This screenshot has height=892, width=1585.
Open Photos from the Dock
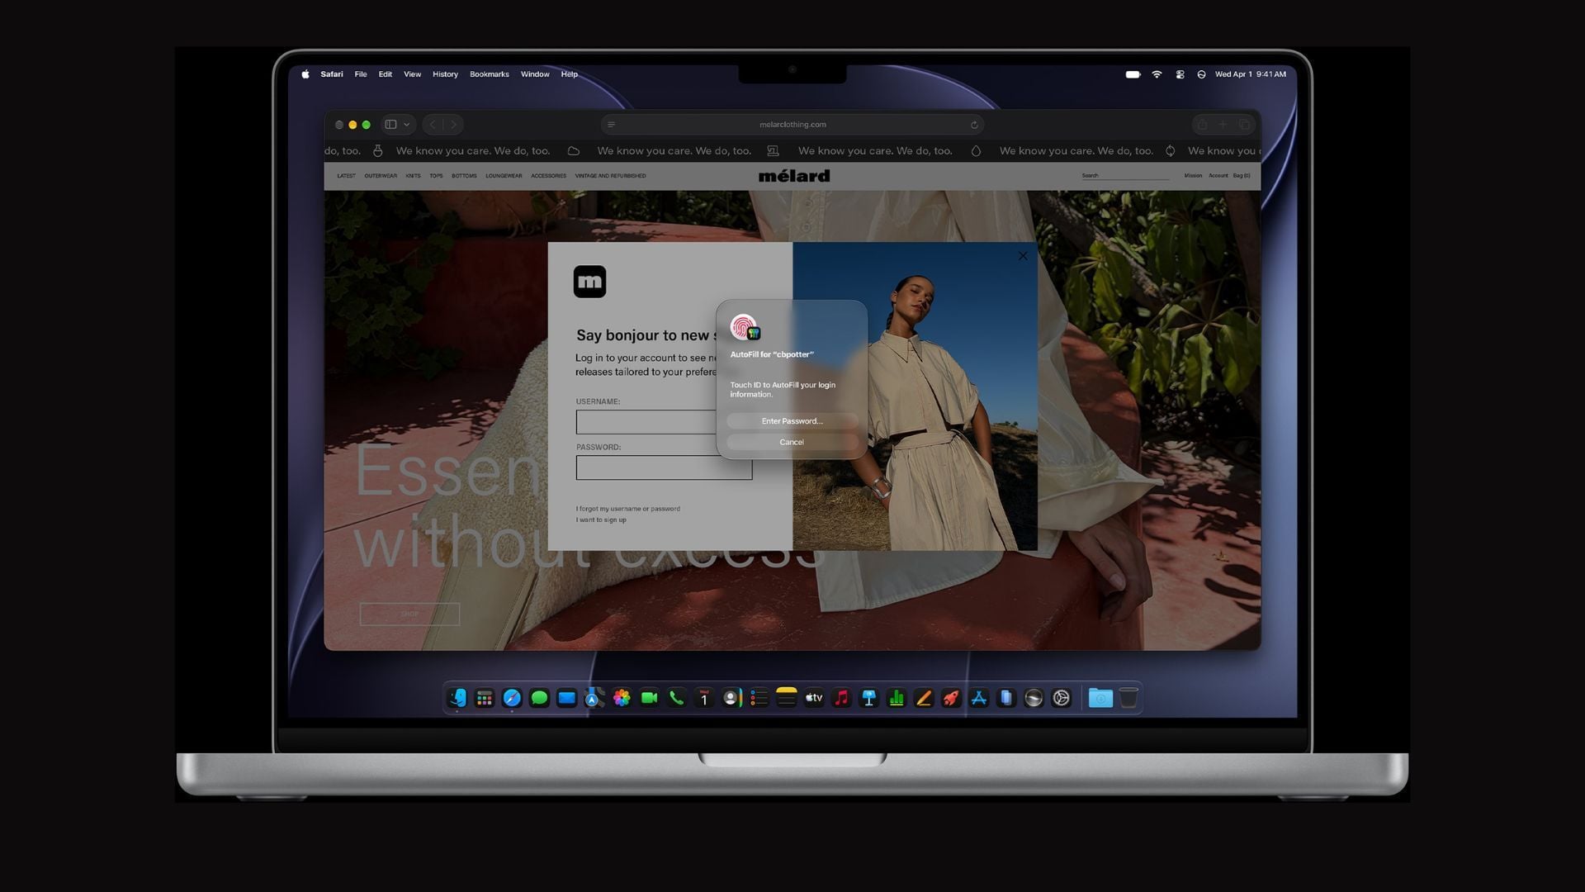coord(622,699)
